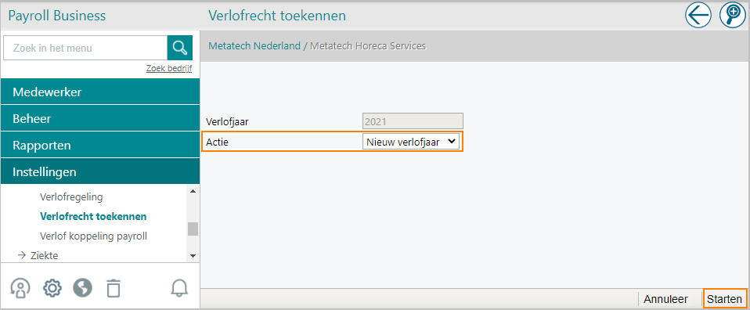Click the arrow icon beside Ziekte
Viewport: 750px width, 310px height.
click(21, 255)
